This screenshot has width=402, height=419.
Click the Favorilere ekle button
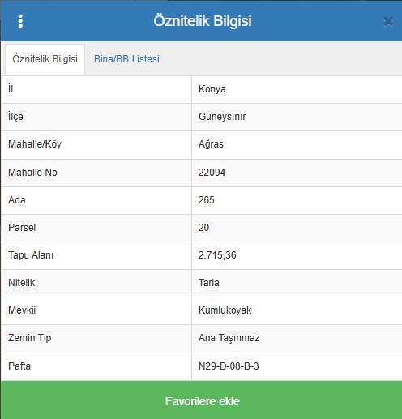coord(201,400)
